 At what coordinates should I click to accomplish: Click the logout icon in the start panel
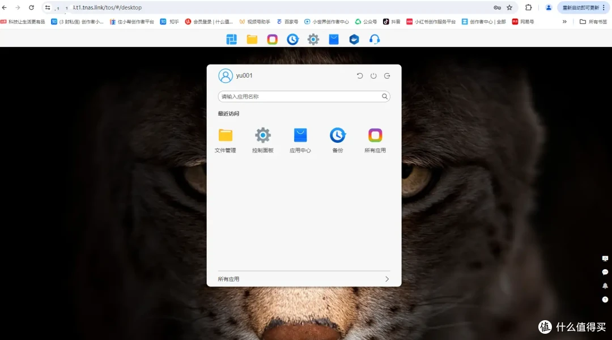click(387, 76)
